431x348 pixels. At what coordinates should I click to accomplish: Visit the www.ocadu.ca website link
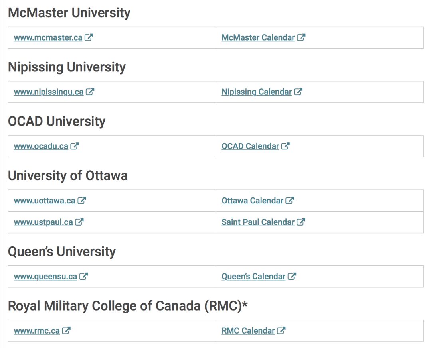click(41, 146)
